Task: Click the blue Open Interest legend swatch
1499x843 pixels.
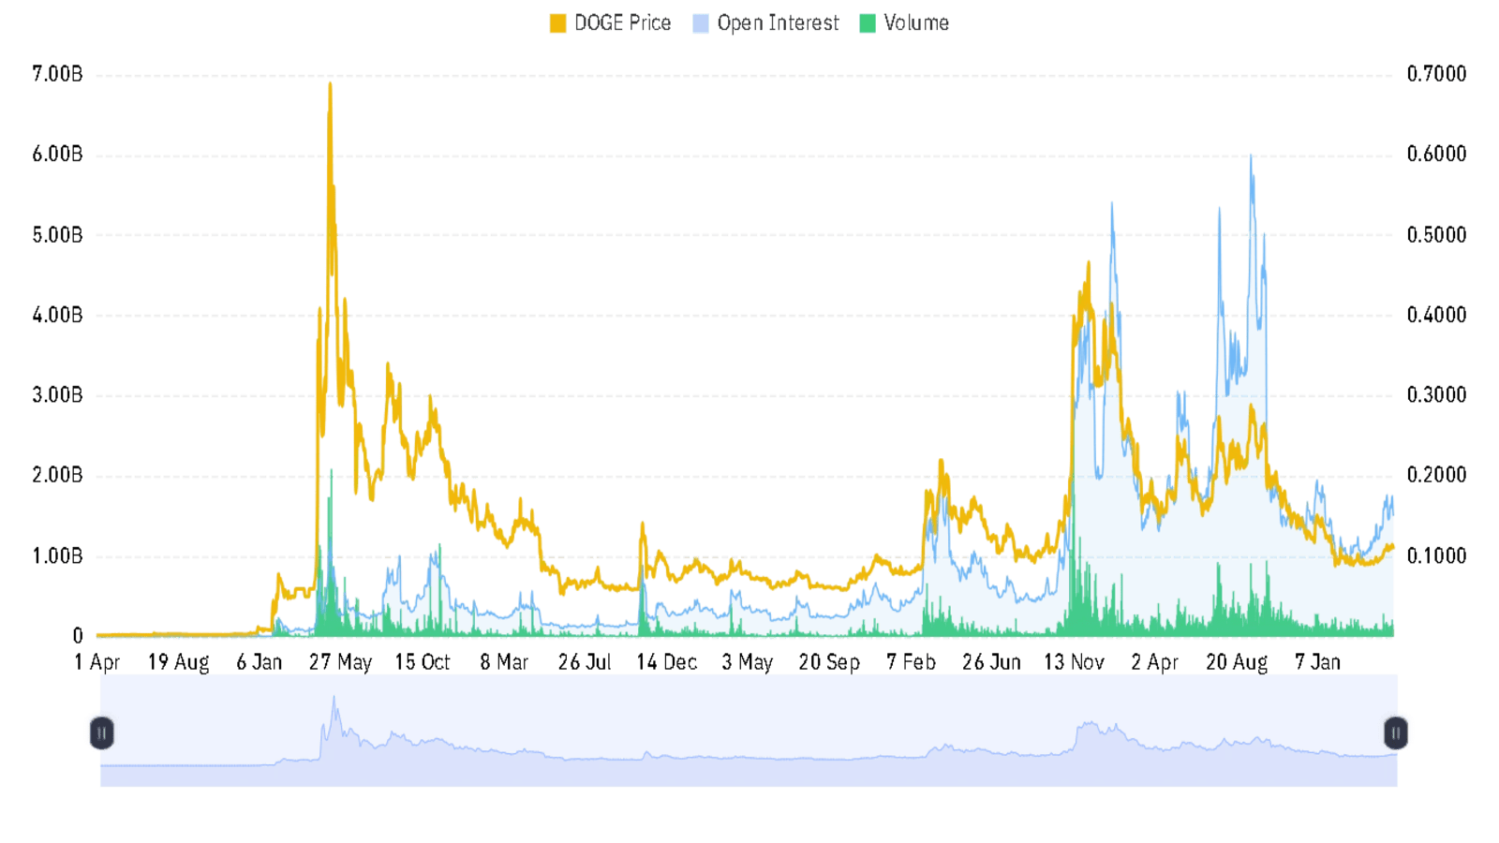Action: (x=701, y=23)
